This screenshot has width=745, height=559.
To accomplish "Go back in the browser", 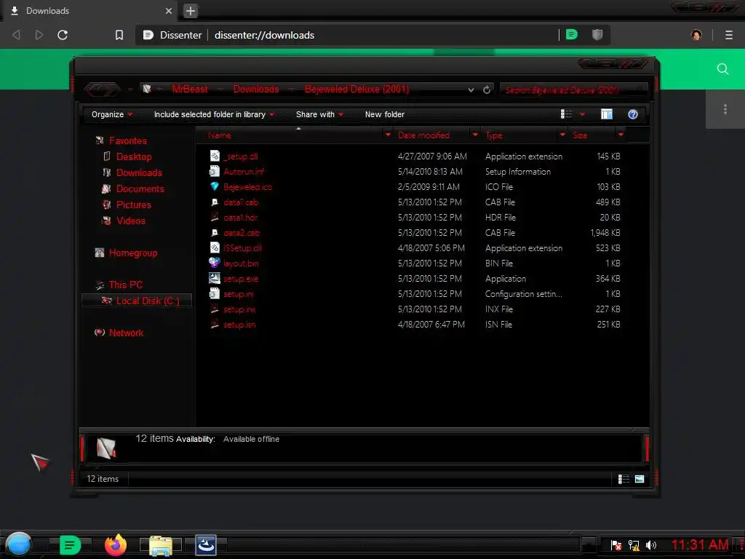I will [x=16, y=35].
